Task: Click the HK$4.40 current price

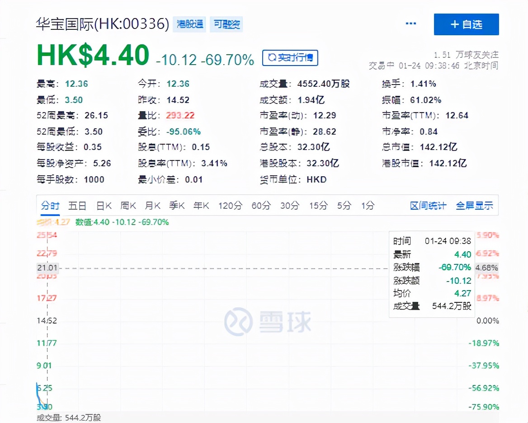Action: [93, 55]
